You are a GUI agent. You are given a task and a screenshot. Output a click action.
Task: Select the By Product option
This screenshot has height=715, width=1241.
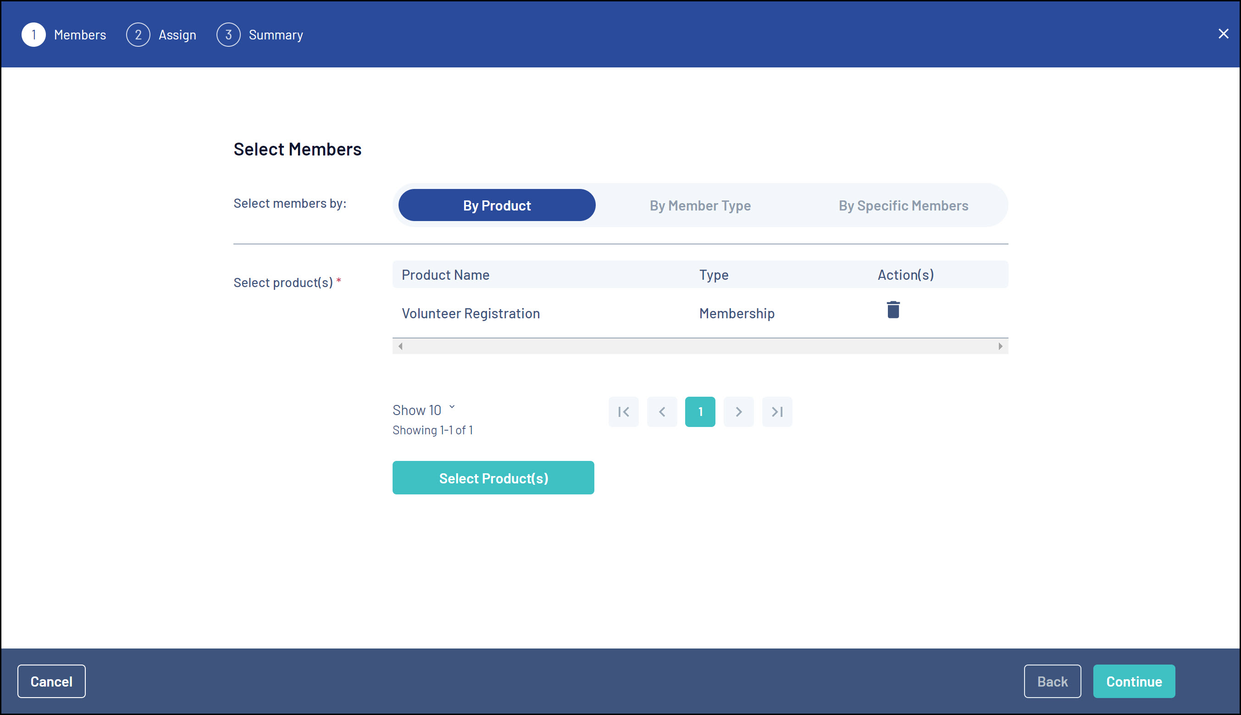point(497,205)
